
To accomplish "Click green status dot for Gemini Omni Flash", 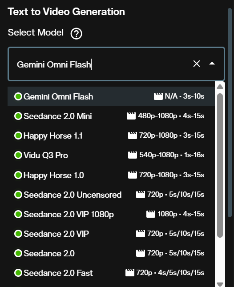I will tap(18, 96).
